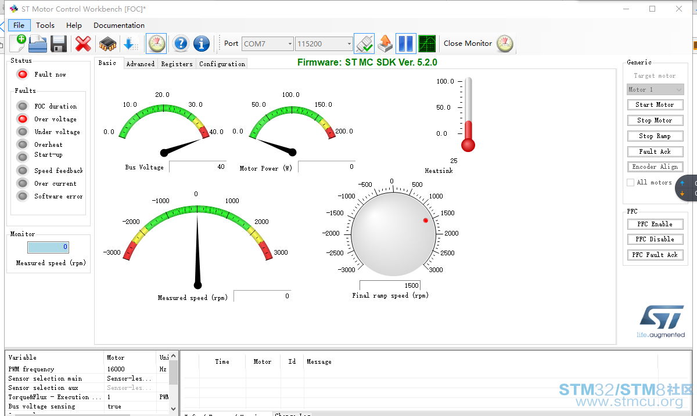Click the Bus Voltage value field
The image size is (697, 416).
click(x=197, y=167)
